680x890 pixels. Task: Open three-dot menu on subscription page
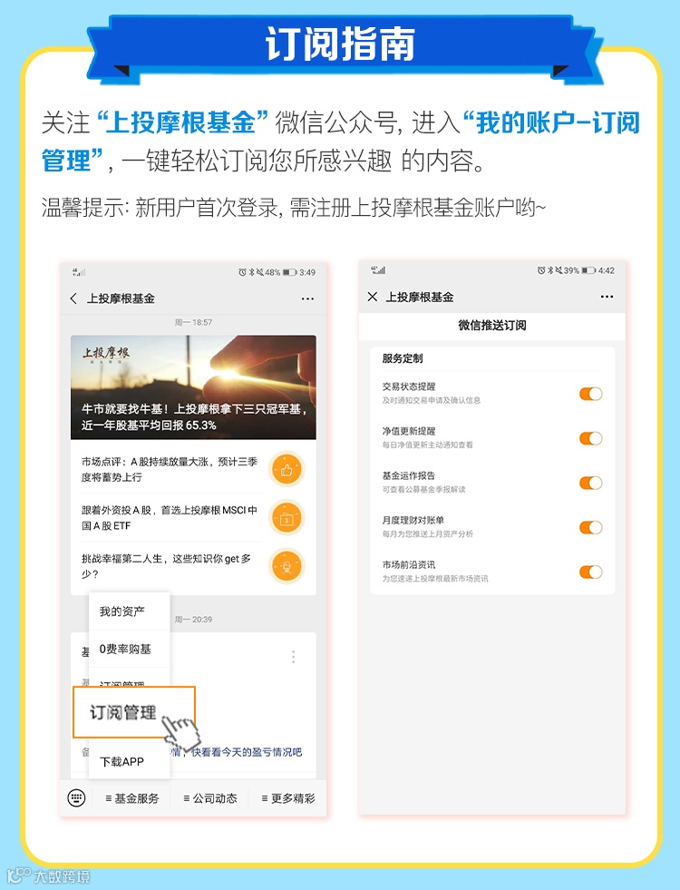(607, 297)
